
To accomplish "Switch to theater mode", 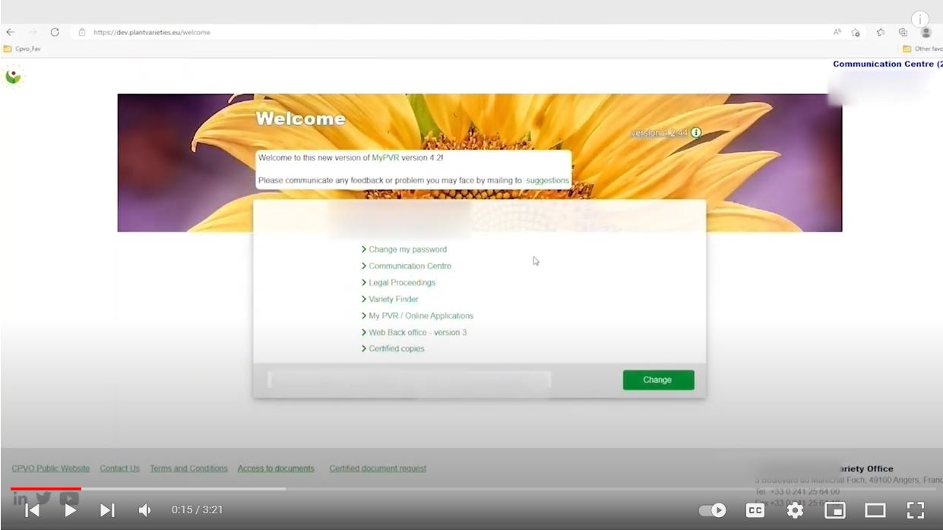I will 875,510.
